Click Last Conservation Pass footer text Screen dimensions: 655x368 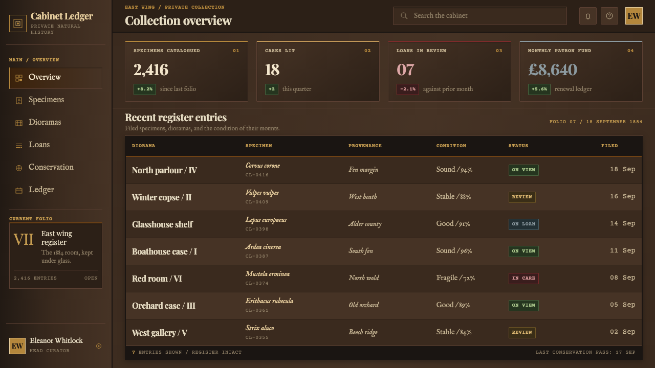tap(585, 352)
